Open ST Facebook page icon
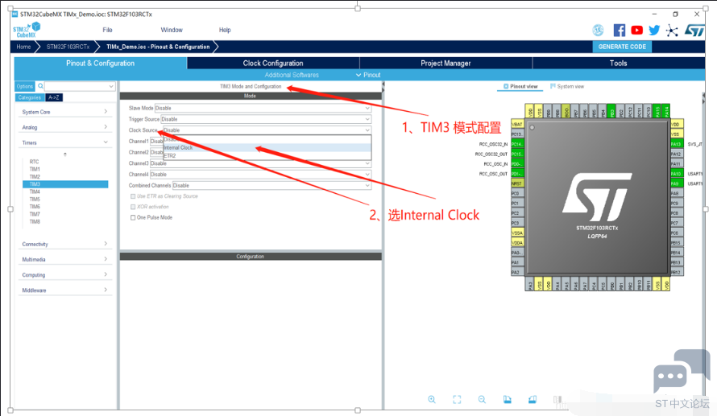The image size is (717, 416). tap(620, 31)
